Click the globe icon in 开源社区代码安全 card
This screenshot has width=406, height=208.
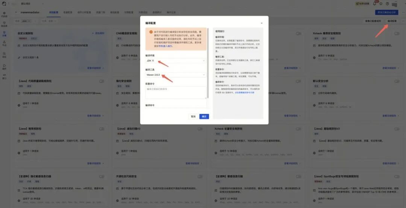click(x=117, y=200)
